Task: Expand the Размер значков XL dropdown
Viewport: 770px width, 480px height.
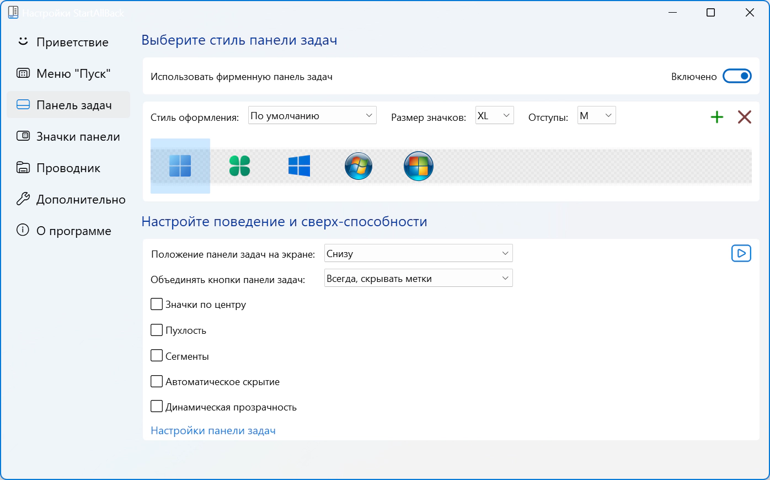Action: 494,115
